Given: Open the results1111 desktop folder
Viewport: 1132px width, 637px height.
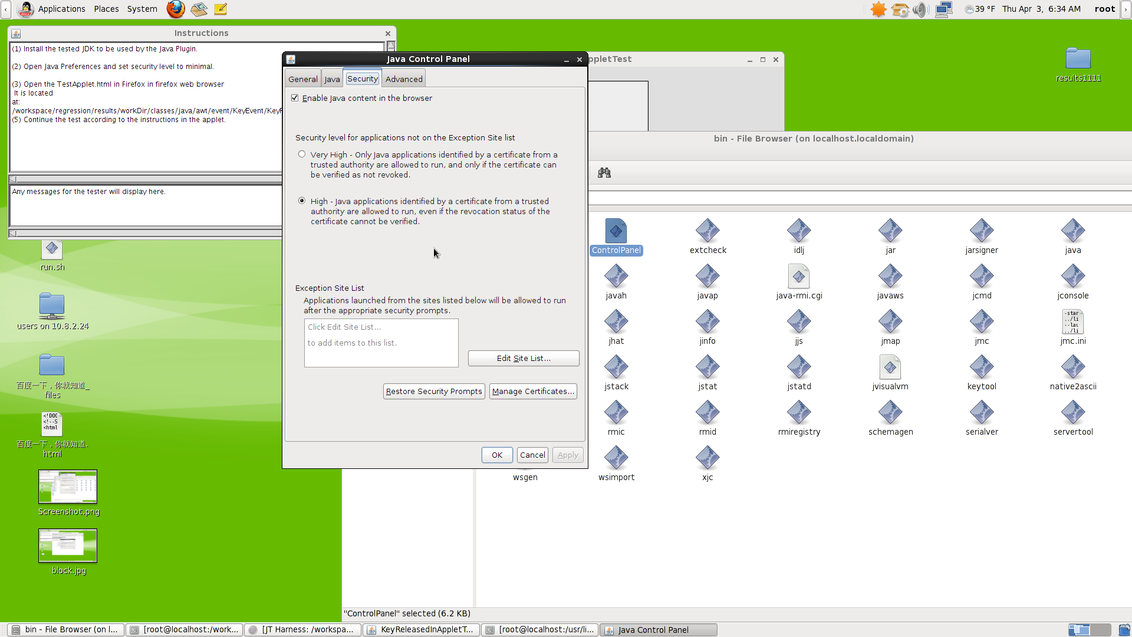Looking at the screenshot, I should pyautogui.click(x=1078, y=59).
